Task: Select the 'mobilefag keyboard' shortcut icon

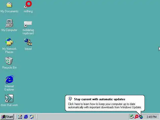Action: pos(28,24)
